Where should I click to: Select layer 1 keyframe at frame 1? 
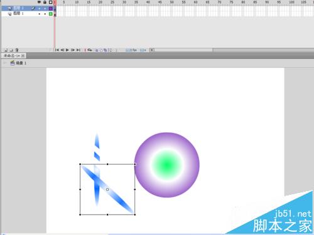tap(55, 14)
